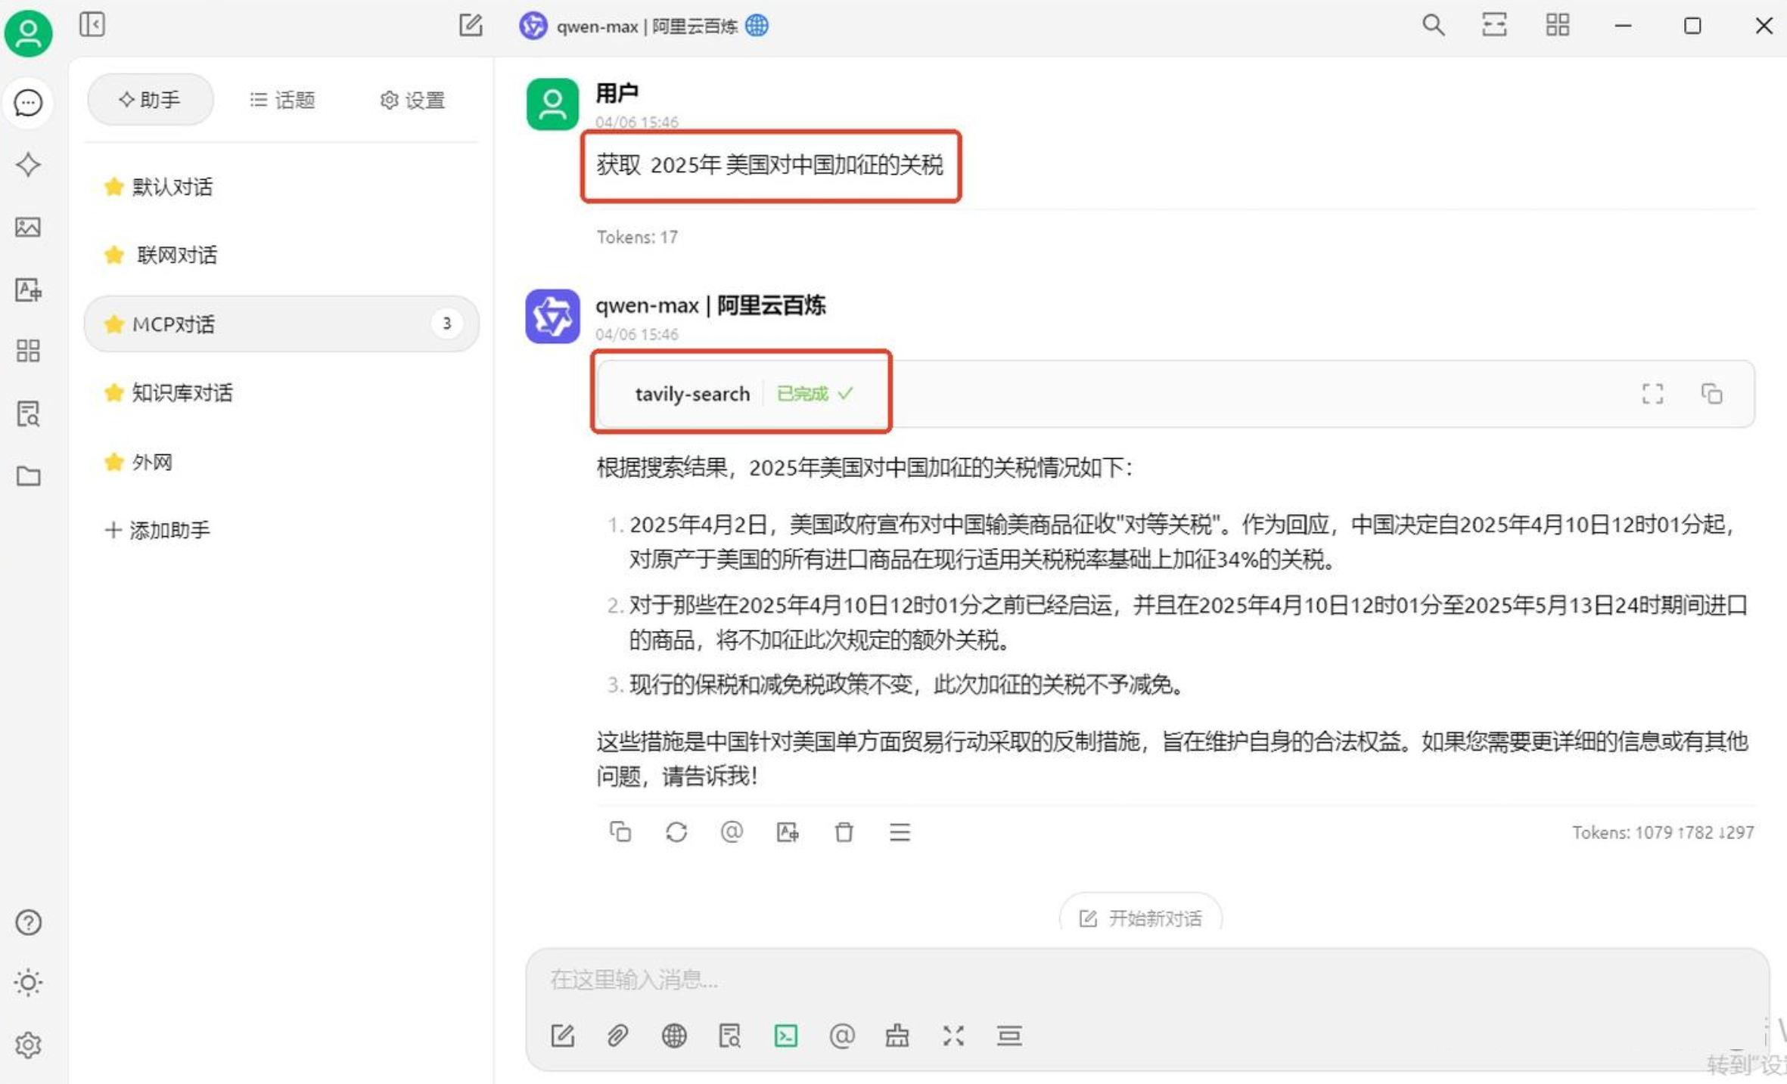Click new topic icon in input toolbar
Screen dimensions: 1787x1084
click(x=563, y=1036)
